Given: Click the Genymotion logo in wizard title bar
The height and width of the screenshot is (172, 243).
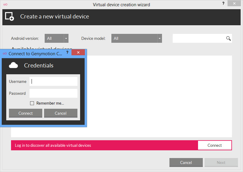Looking at the screenshot, I should tap(5, 4).
